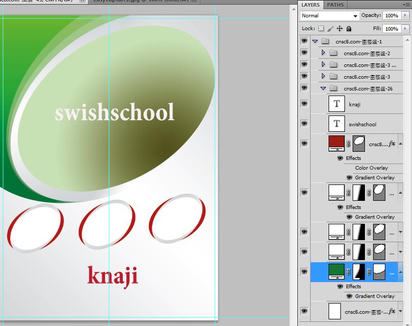Hide the swishschool text layer

(304, 124)
